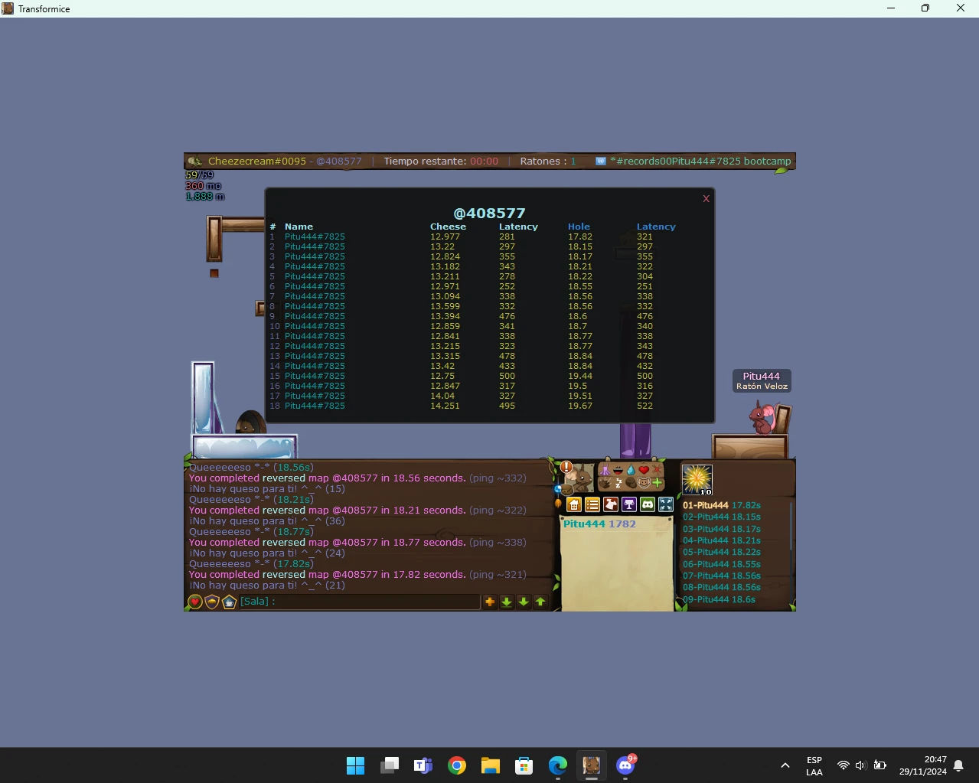Screen dimensions: 979x783
Task: Open File Explorer from taskbar
Action: click(491, 765)
